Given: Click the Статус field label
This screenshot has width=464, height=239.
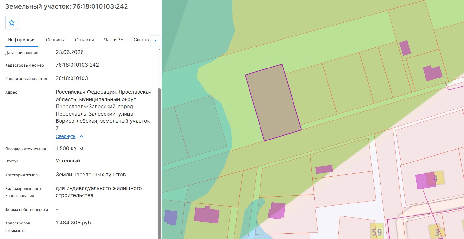Looking at the screenshot, I should pos(12,161).
